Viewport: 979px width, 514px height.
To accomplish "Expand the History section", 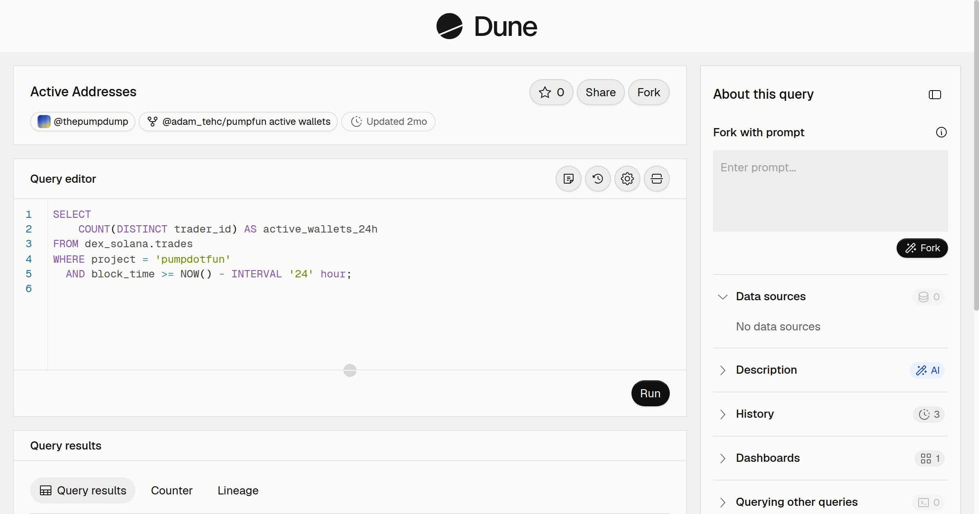I will click(723, 414).
